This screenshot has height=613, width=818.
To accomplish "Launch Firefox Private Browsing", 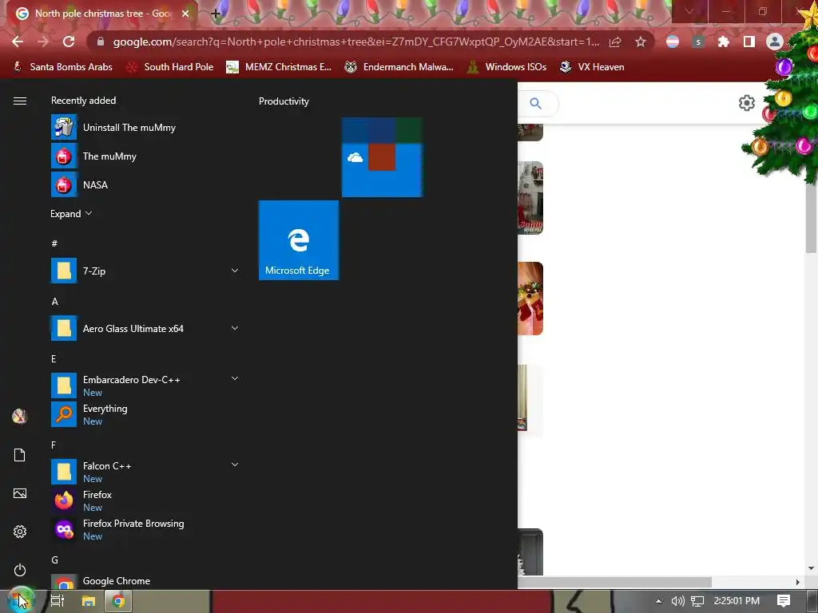I will point(145,529).
